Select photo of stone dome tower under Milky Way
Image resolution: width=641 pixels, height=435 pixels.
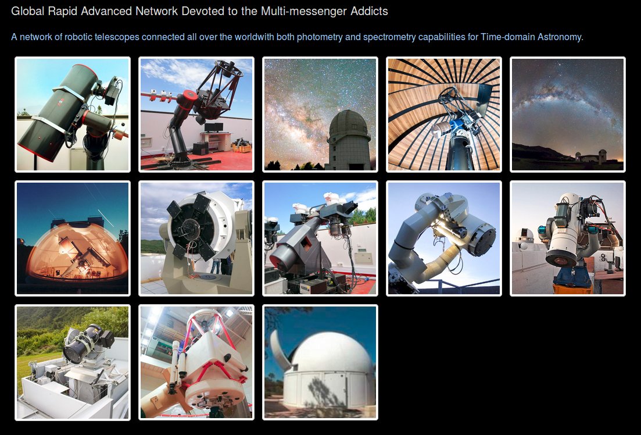(320, 115)
